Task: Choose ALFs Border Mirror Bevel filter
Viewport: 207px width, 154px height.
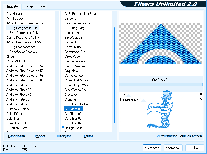Action: tap(81, 14)
